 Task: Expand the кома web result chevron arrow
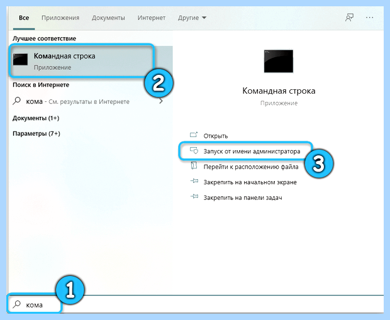(x=161, y=101)
